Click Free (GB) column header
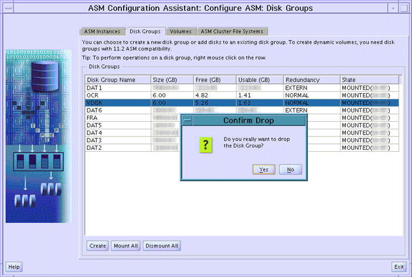The width and height of the screenshot is (412, 277). coord(215,80)
